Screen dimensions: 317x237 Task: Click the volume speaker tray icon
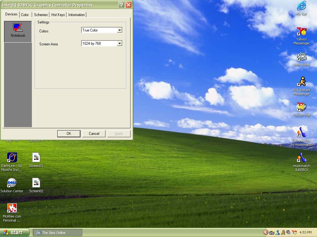point(289,233)
